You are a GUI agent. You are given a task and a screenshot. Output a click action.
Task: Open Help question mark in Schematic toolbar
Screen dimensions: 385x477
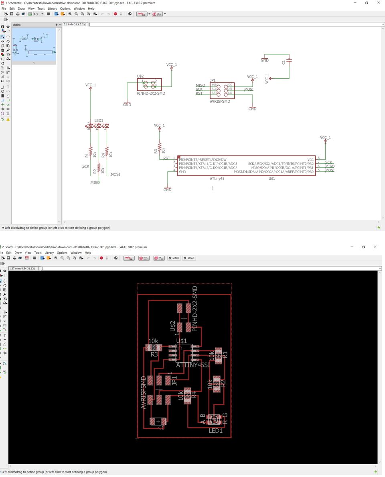[130, 14]
